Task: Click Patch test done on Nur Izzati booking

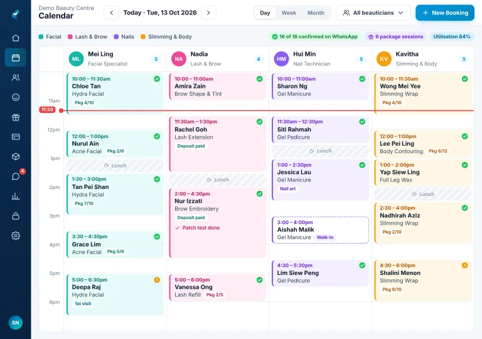Action: point(198,228)
